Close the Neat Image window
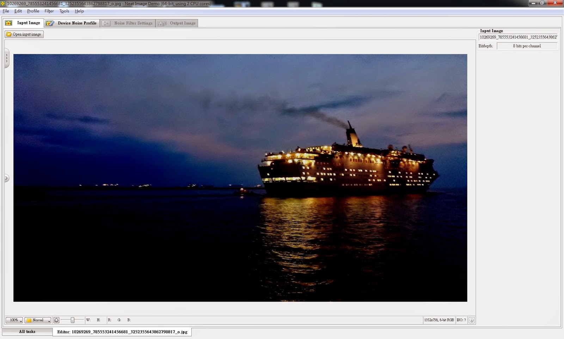 click(555, 3)
